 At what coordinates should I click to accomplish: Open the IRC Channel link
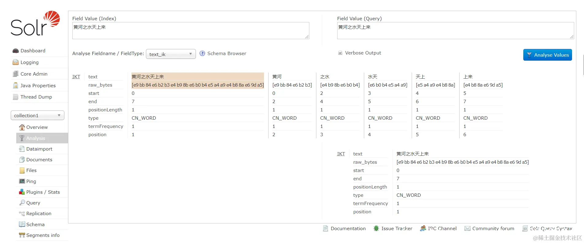(x=442, y=229)
